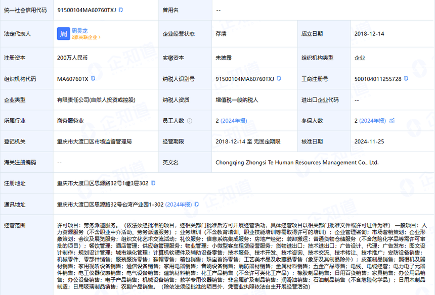The width and height of the screenshot is (435, 295).
Task: Copy the taxpayer identification number
Action: pos(279,79)
